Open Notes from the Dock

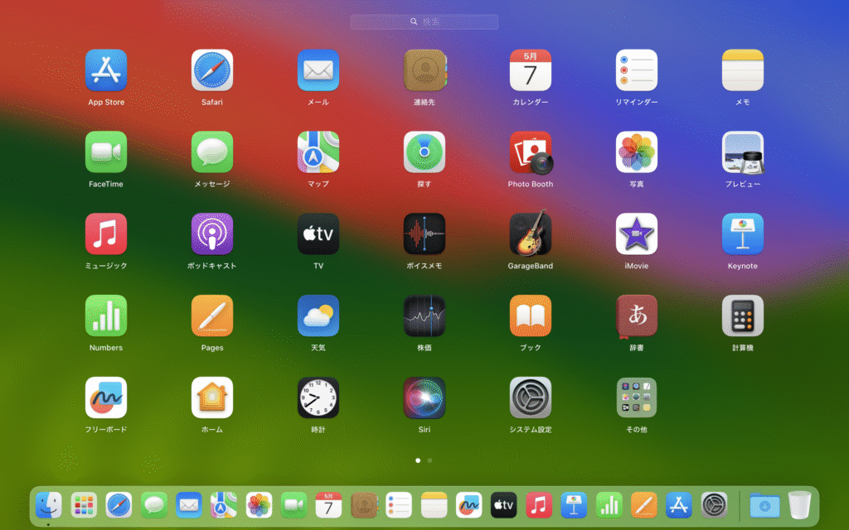click(x=434, y=505)
